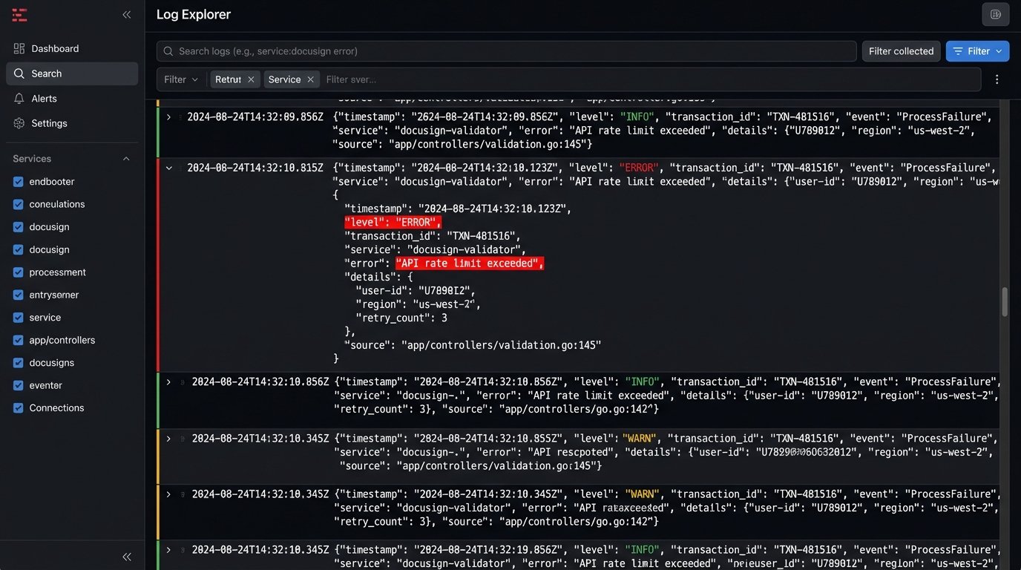Open Settings using the gear icon
Image resolution: width=1021 pixels, height=570 pixels.
18,122
